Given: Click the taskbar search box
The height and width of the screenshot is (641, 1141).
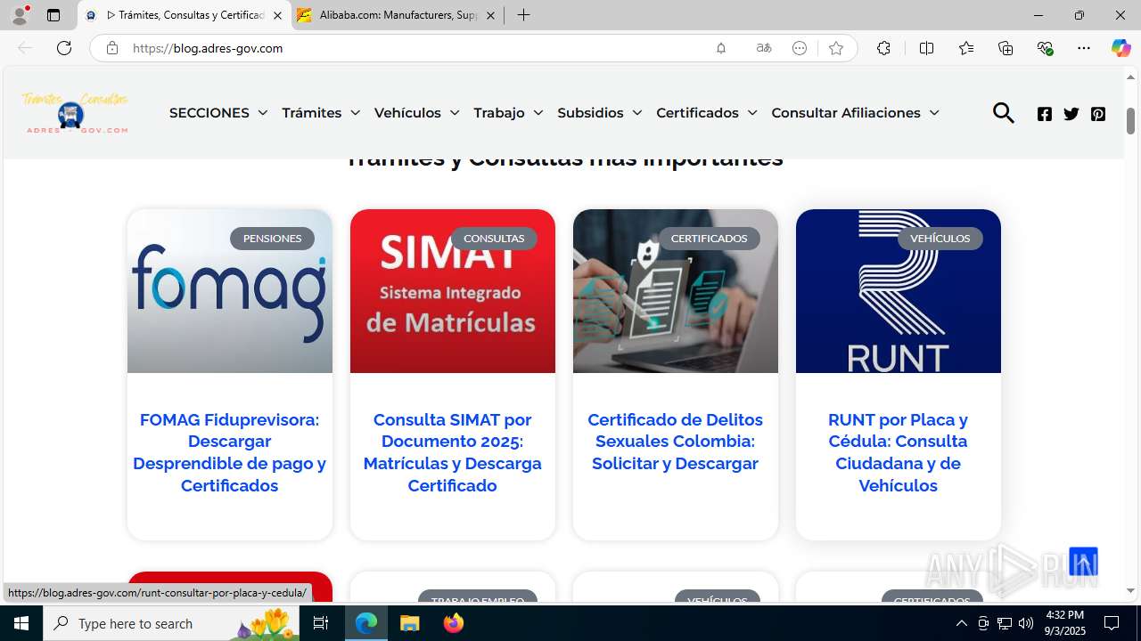Looking at the screenshot, I should (171, 623).
